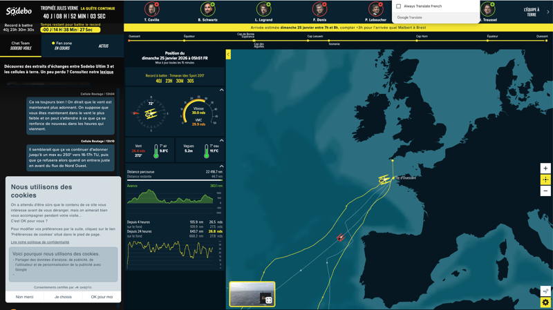Screen dimensions: 553x310
Task: Click the water temperature thermometer icon
Action: (x=206, y=151)
